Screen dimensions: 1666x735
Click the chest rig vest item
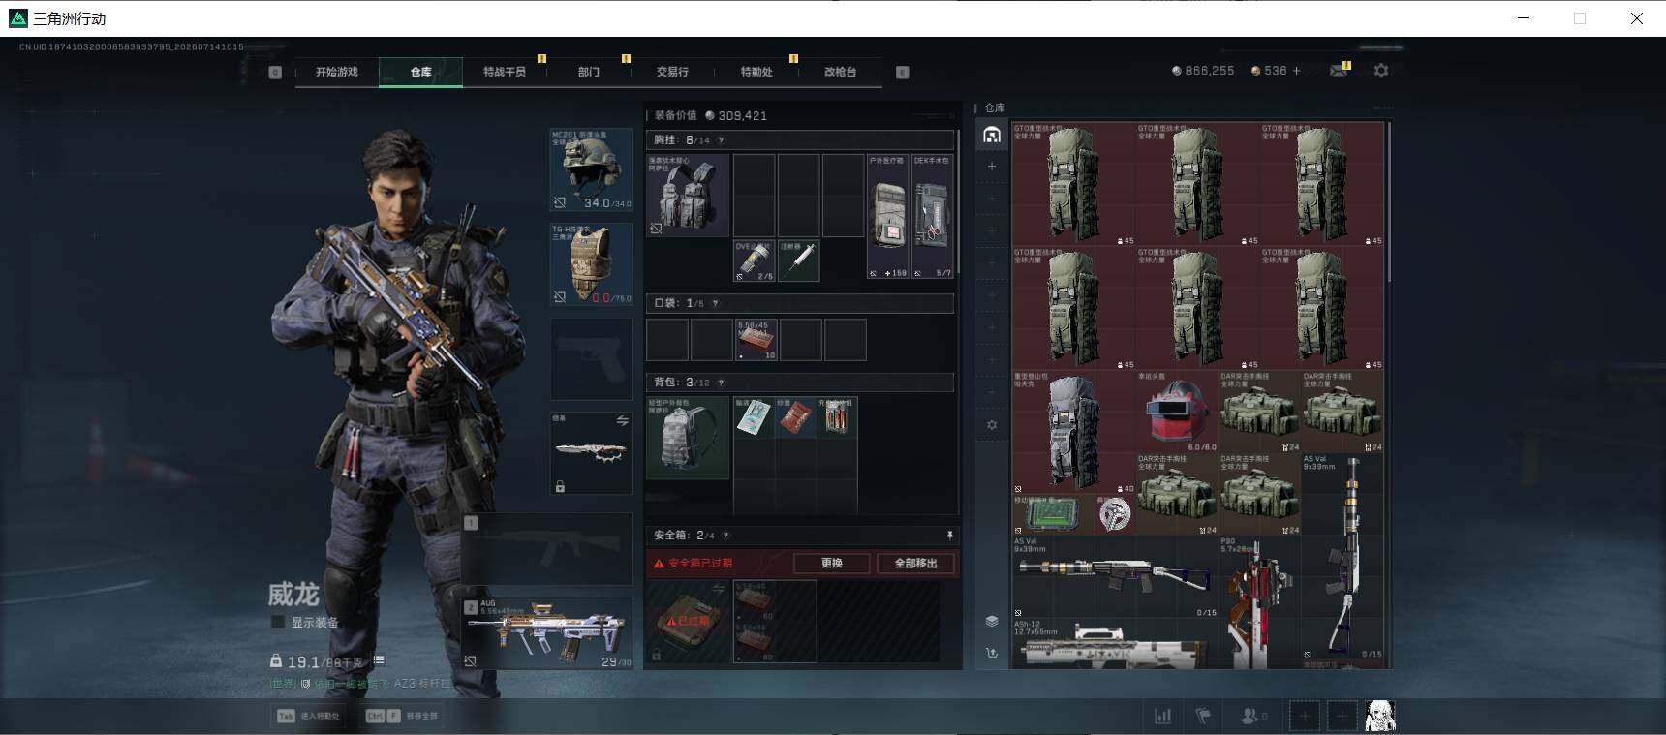688,195
